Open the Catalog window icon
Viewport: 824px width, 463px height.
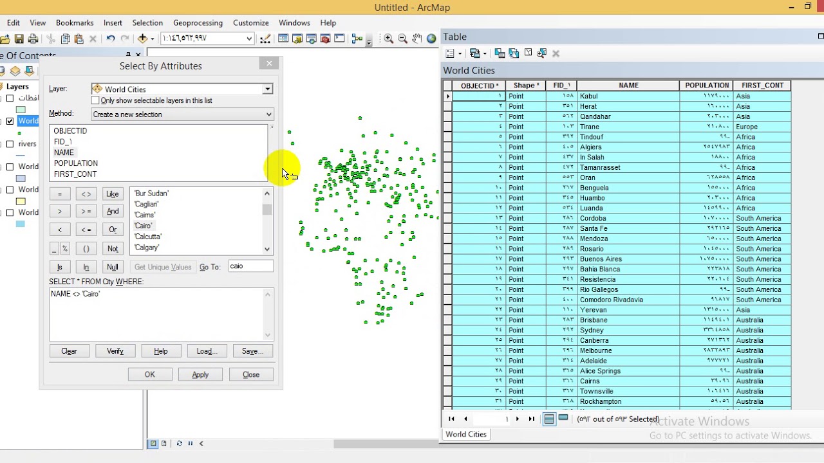point(297,39)
